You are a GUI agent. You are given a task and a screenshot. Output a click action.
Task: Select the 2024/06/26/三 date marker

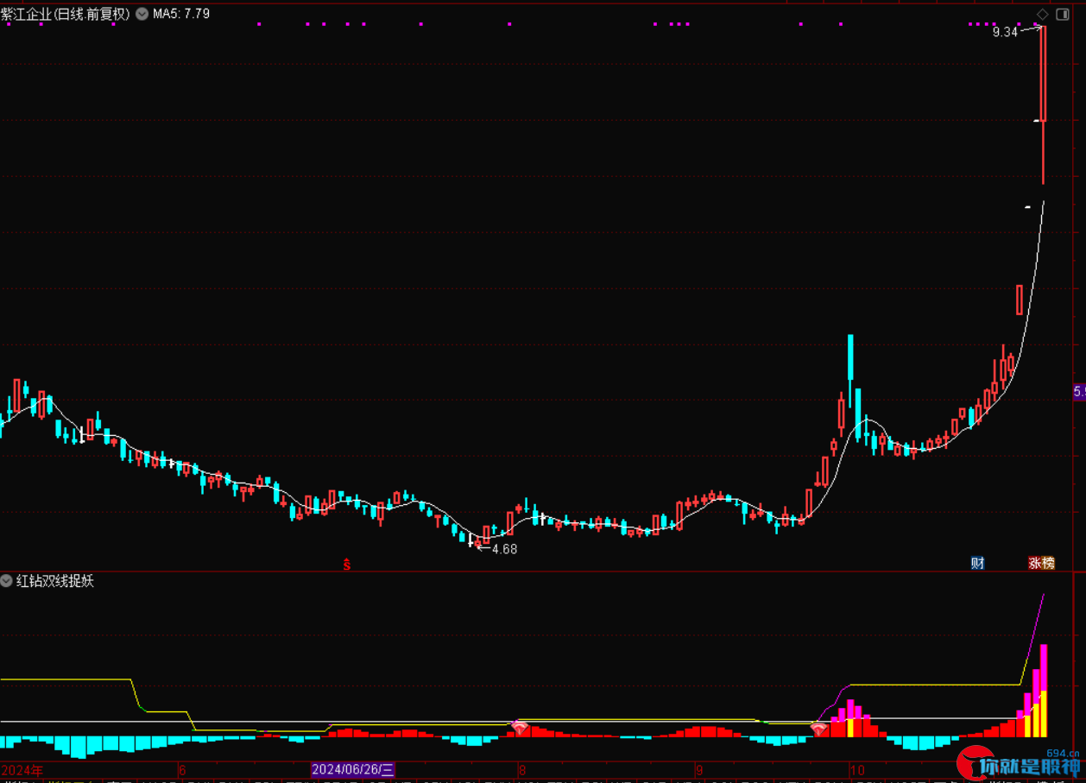[x=353, y=769]
